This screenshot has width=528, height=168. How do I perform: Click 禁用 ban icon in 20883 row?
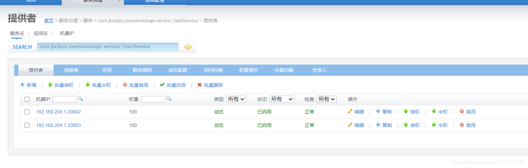[462, 125]
